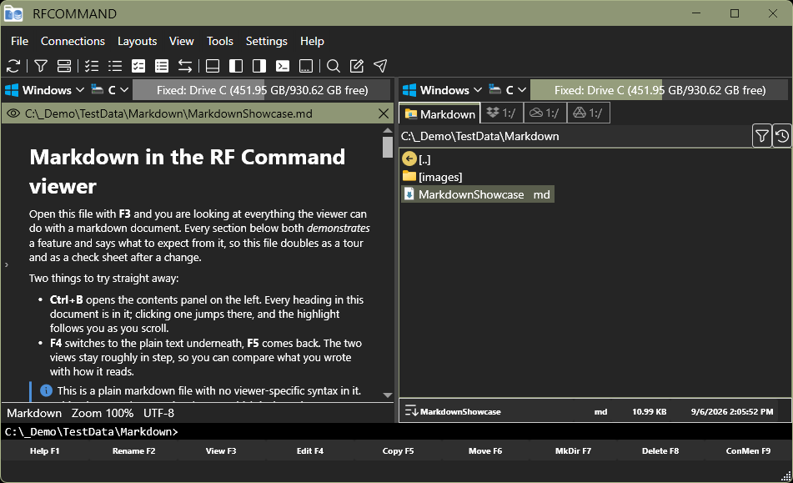The width and height of the screenshot is (793, 483).
Task: Click the right panel filter funnel button
Action: (761, 135)
